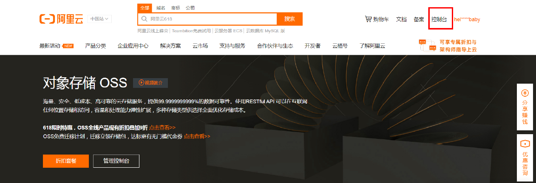This screenshot has height=183, width=536.
Task: Click the NEW badge beside 最新活动
Action: click(68, 46)
